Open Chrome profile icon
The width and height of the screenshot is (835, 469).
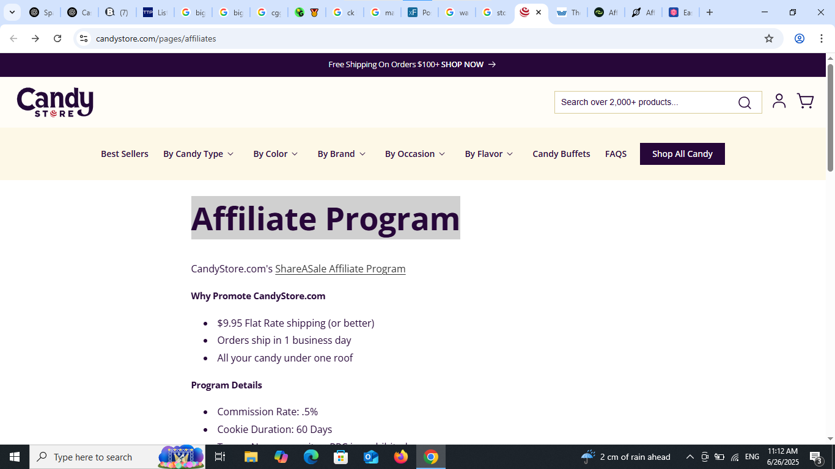(x=799, y=38)
